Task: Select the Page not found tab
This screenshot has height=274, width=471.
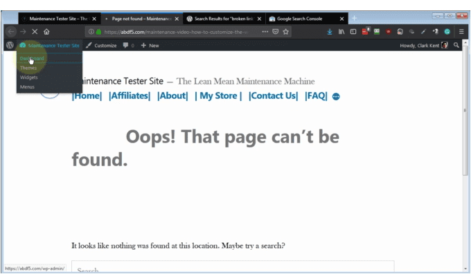Action: point(142,19)
